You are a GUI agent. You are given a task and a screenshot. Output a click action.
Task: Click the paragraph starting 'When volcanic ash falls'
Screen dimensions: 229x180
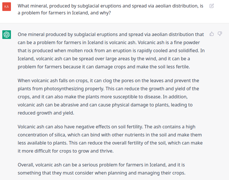pyautogui.click(x=108, y=97)
